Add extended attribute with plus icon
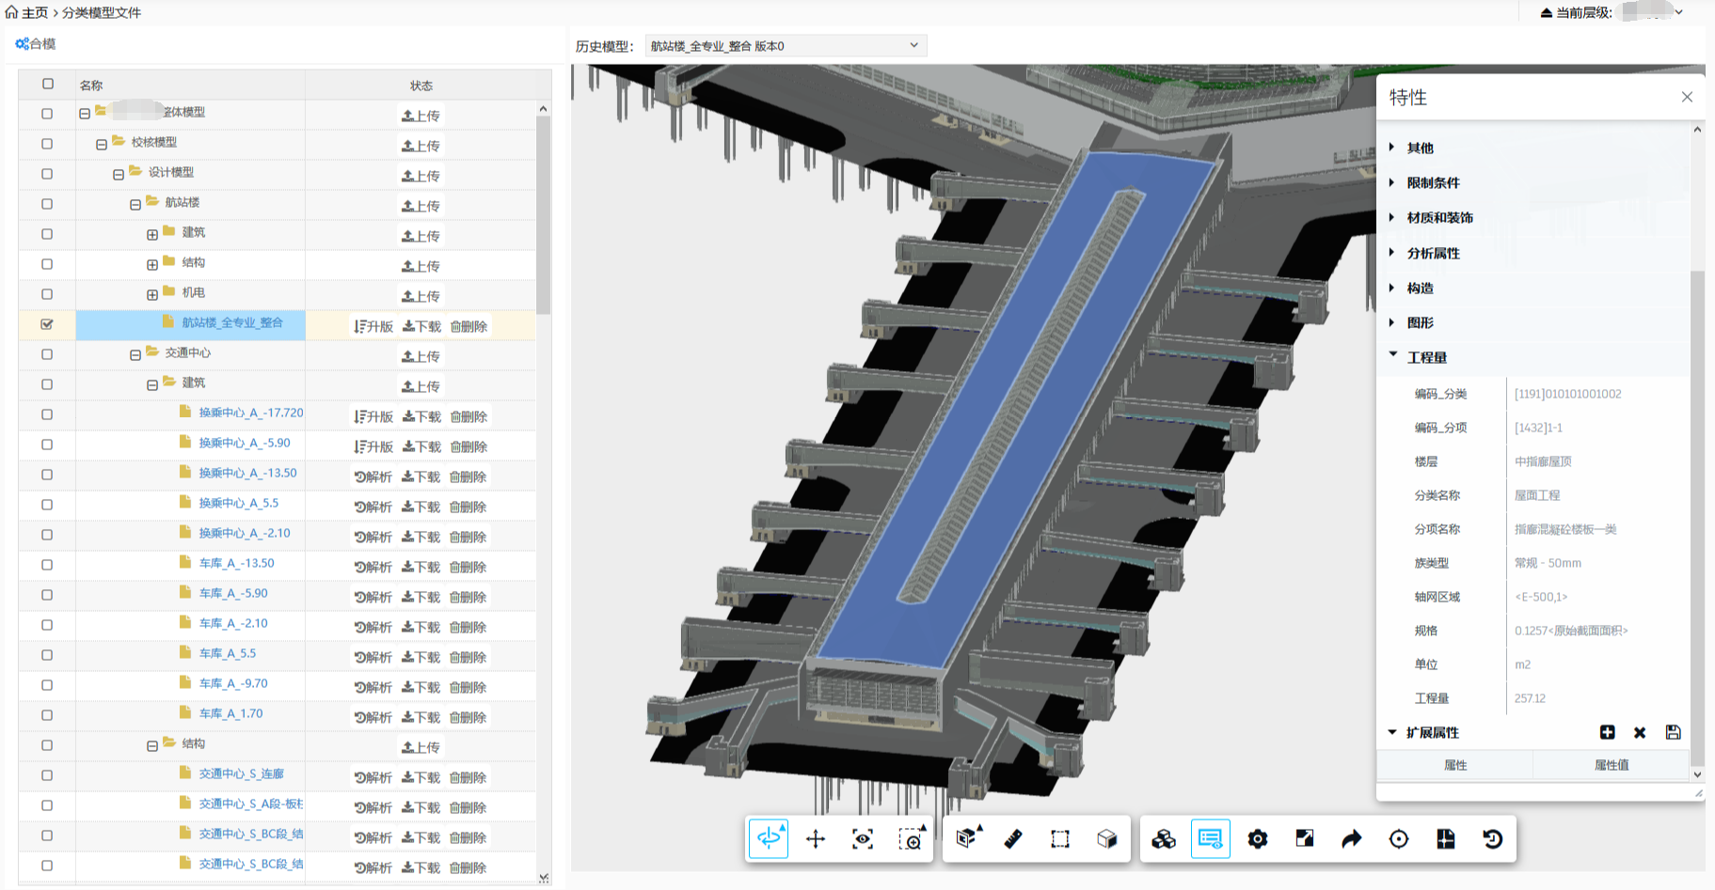1715x890 pixels. pyautogui.click(x=1607, y=732)
